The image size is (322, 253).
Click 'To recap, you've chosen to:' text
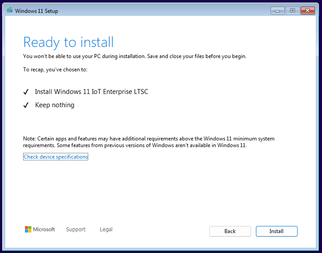55,70
